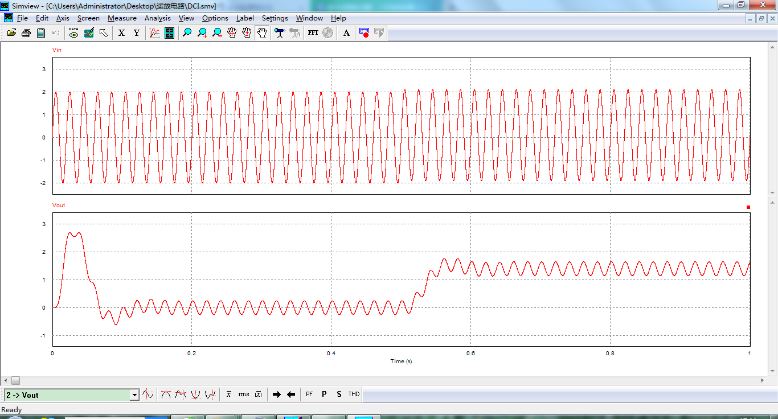
Task: Click the blue telescope measure icon
Action: (x=280, y=33)
